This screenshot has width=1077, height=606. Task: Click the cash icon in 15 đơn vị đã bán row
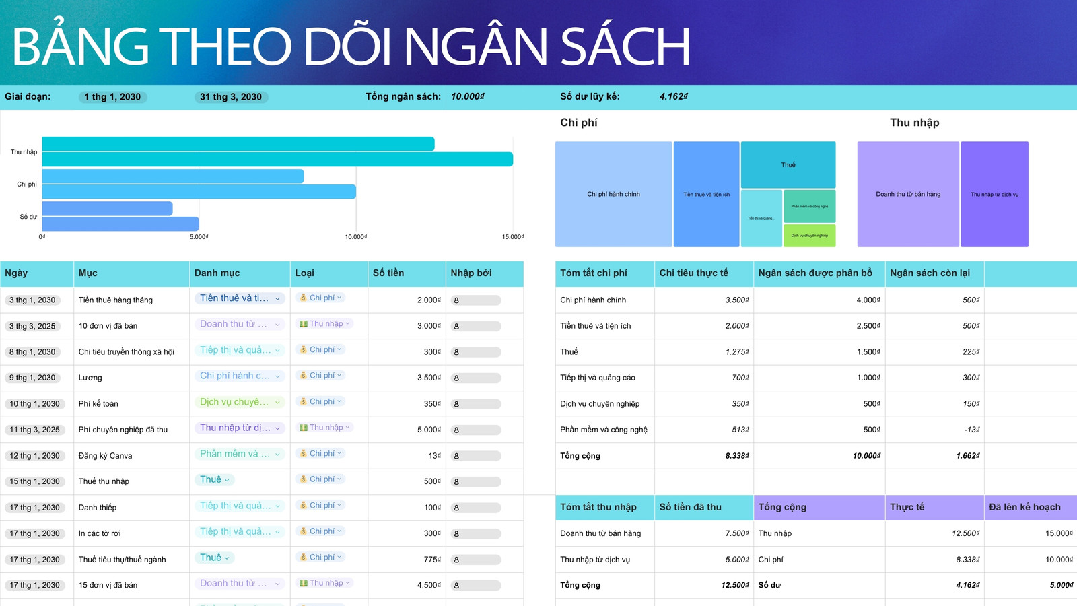click(x=304, y=583)
